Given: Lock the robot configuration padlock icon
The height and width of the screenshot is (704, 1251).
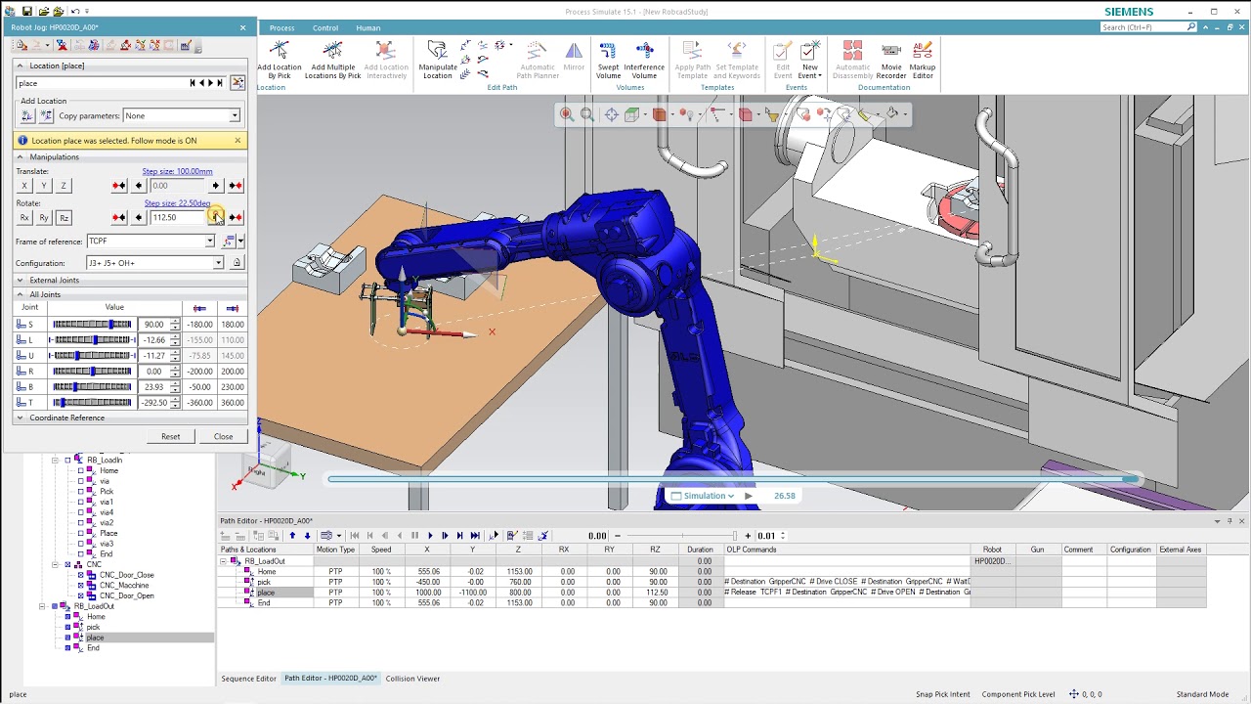Looking at the screenshot, I should 237,263.
